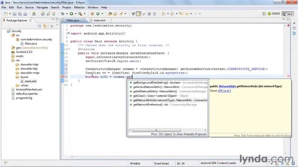Open the File menu
This screenshot has width=298, height=167.
[4, 7]
